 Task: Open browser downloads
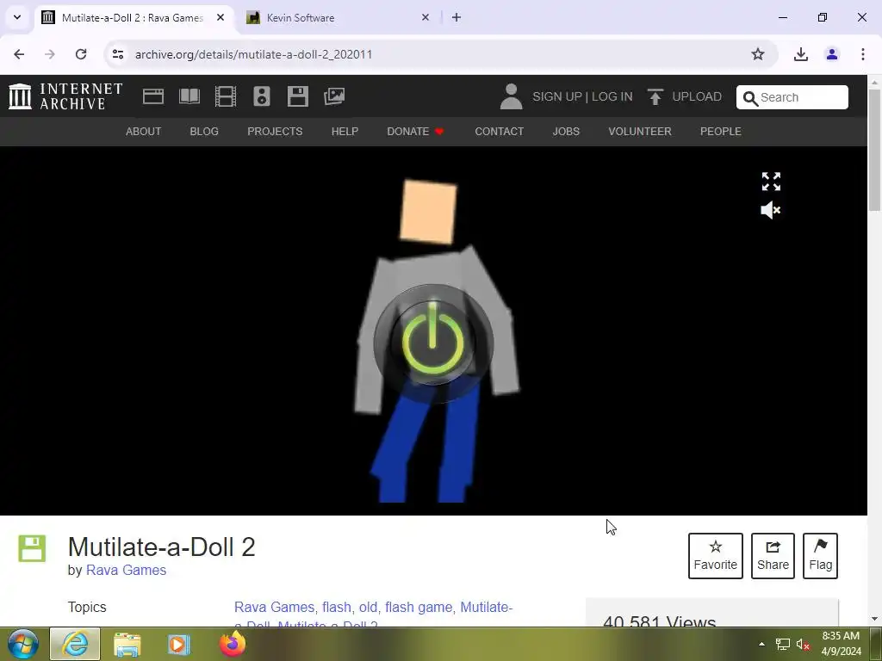(800, 54)
